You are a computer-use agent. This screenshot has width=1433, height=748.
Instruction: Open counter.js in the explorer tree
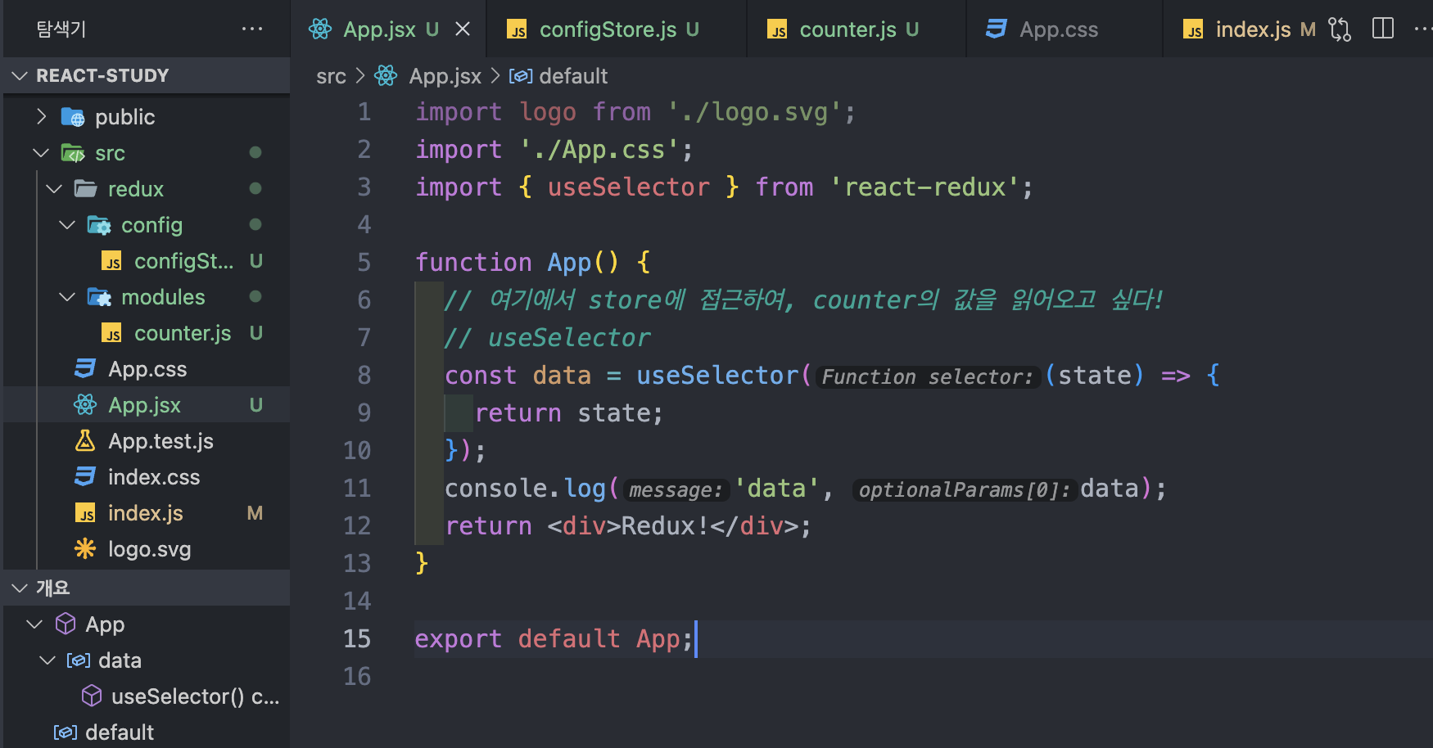coord(147,333)
